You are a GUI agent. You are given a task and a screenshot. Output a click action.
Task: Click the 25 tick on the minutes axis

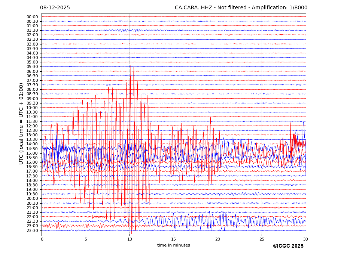(x=262, y=239)
